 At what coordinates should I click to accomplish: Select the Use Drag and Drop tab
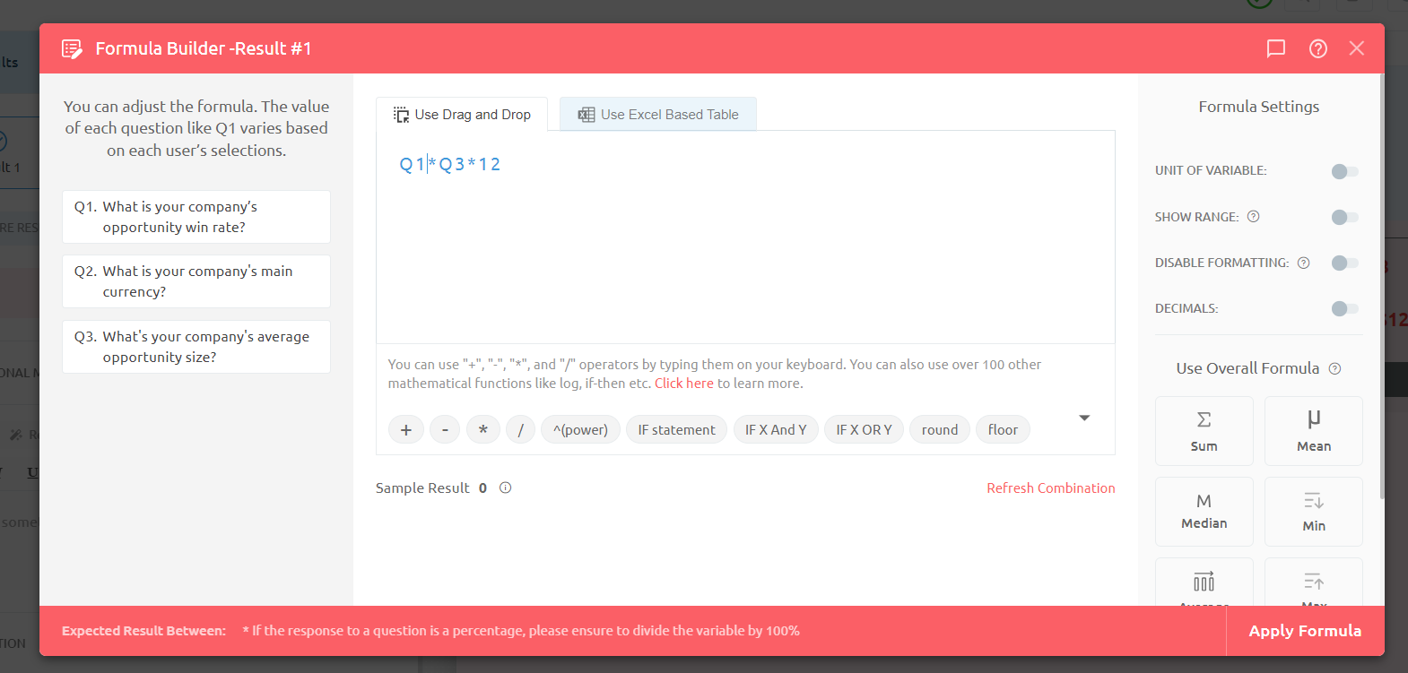click(x=462, y=115)
